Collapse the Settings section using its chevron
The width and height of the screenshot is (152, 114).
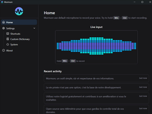[x=34, y=28]
